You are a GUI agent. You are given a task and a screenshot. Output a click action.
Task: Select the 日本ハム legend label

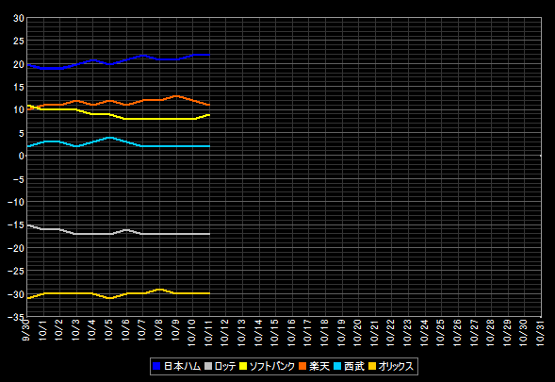click(x=182, y=366)
